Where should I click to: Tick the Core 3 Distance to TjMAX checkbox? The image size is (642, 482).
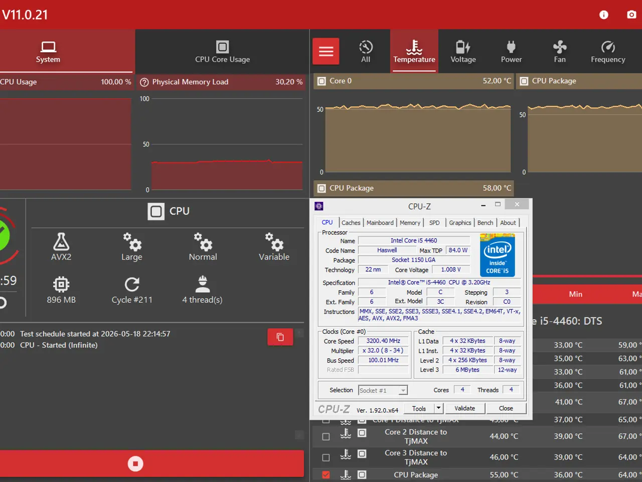coord(326,458)
